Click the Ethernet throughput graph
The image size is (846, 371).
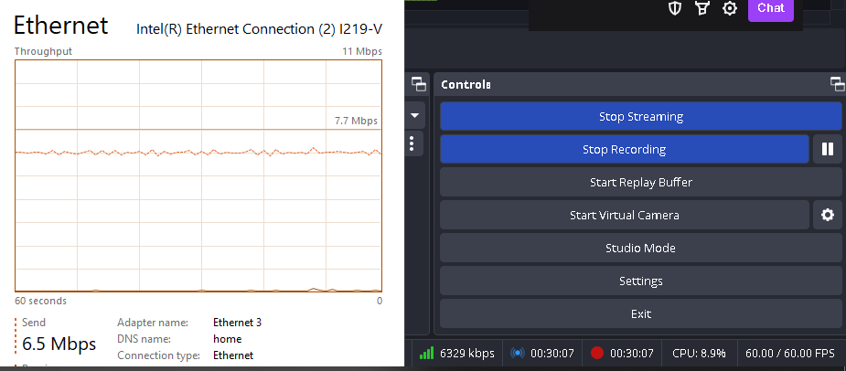tap(198, 175)
